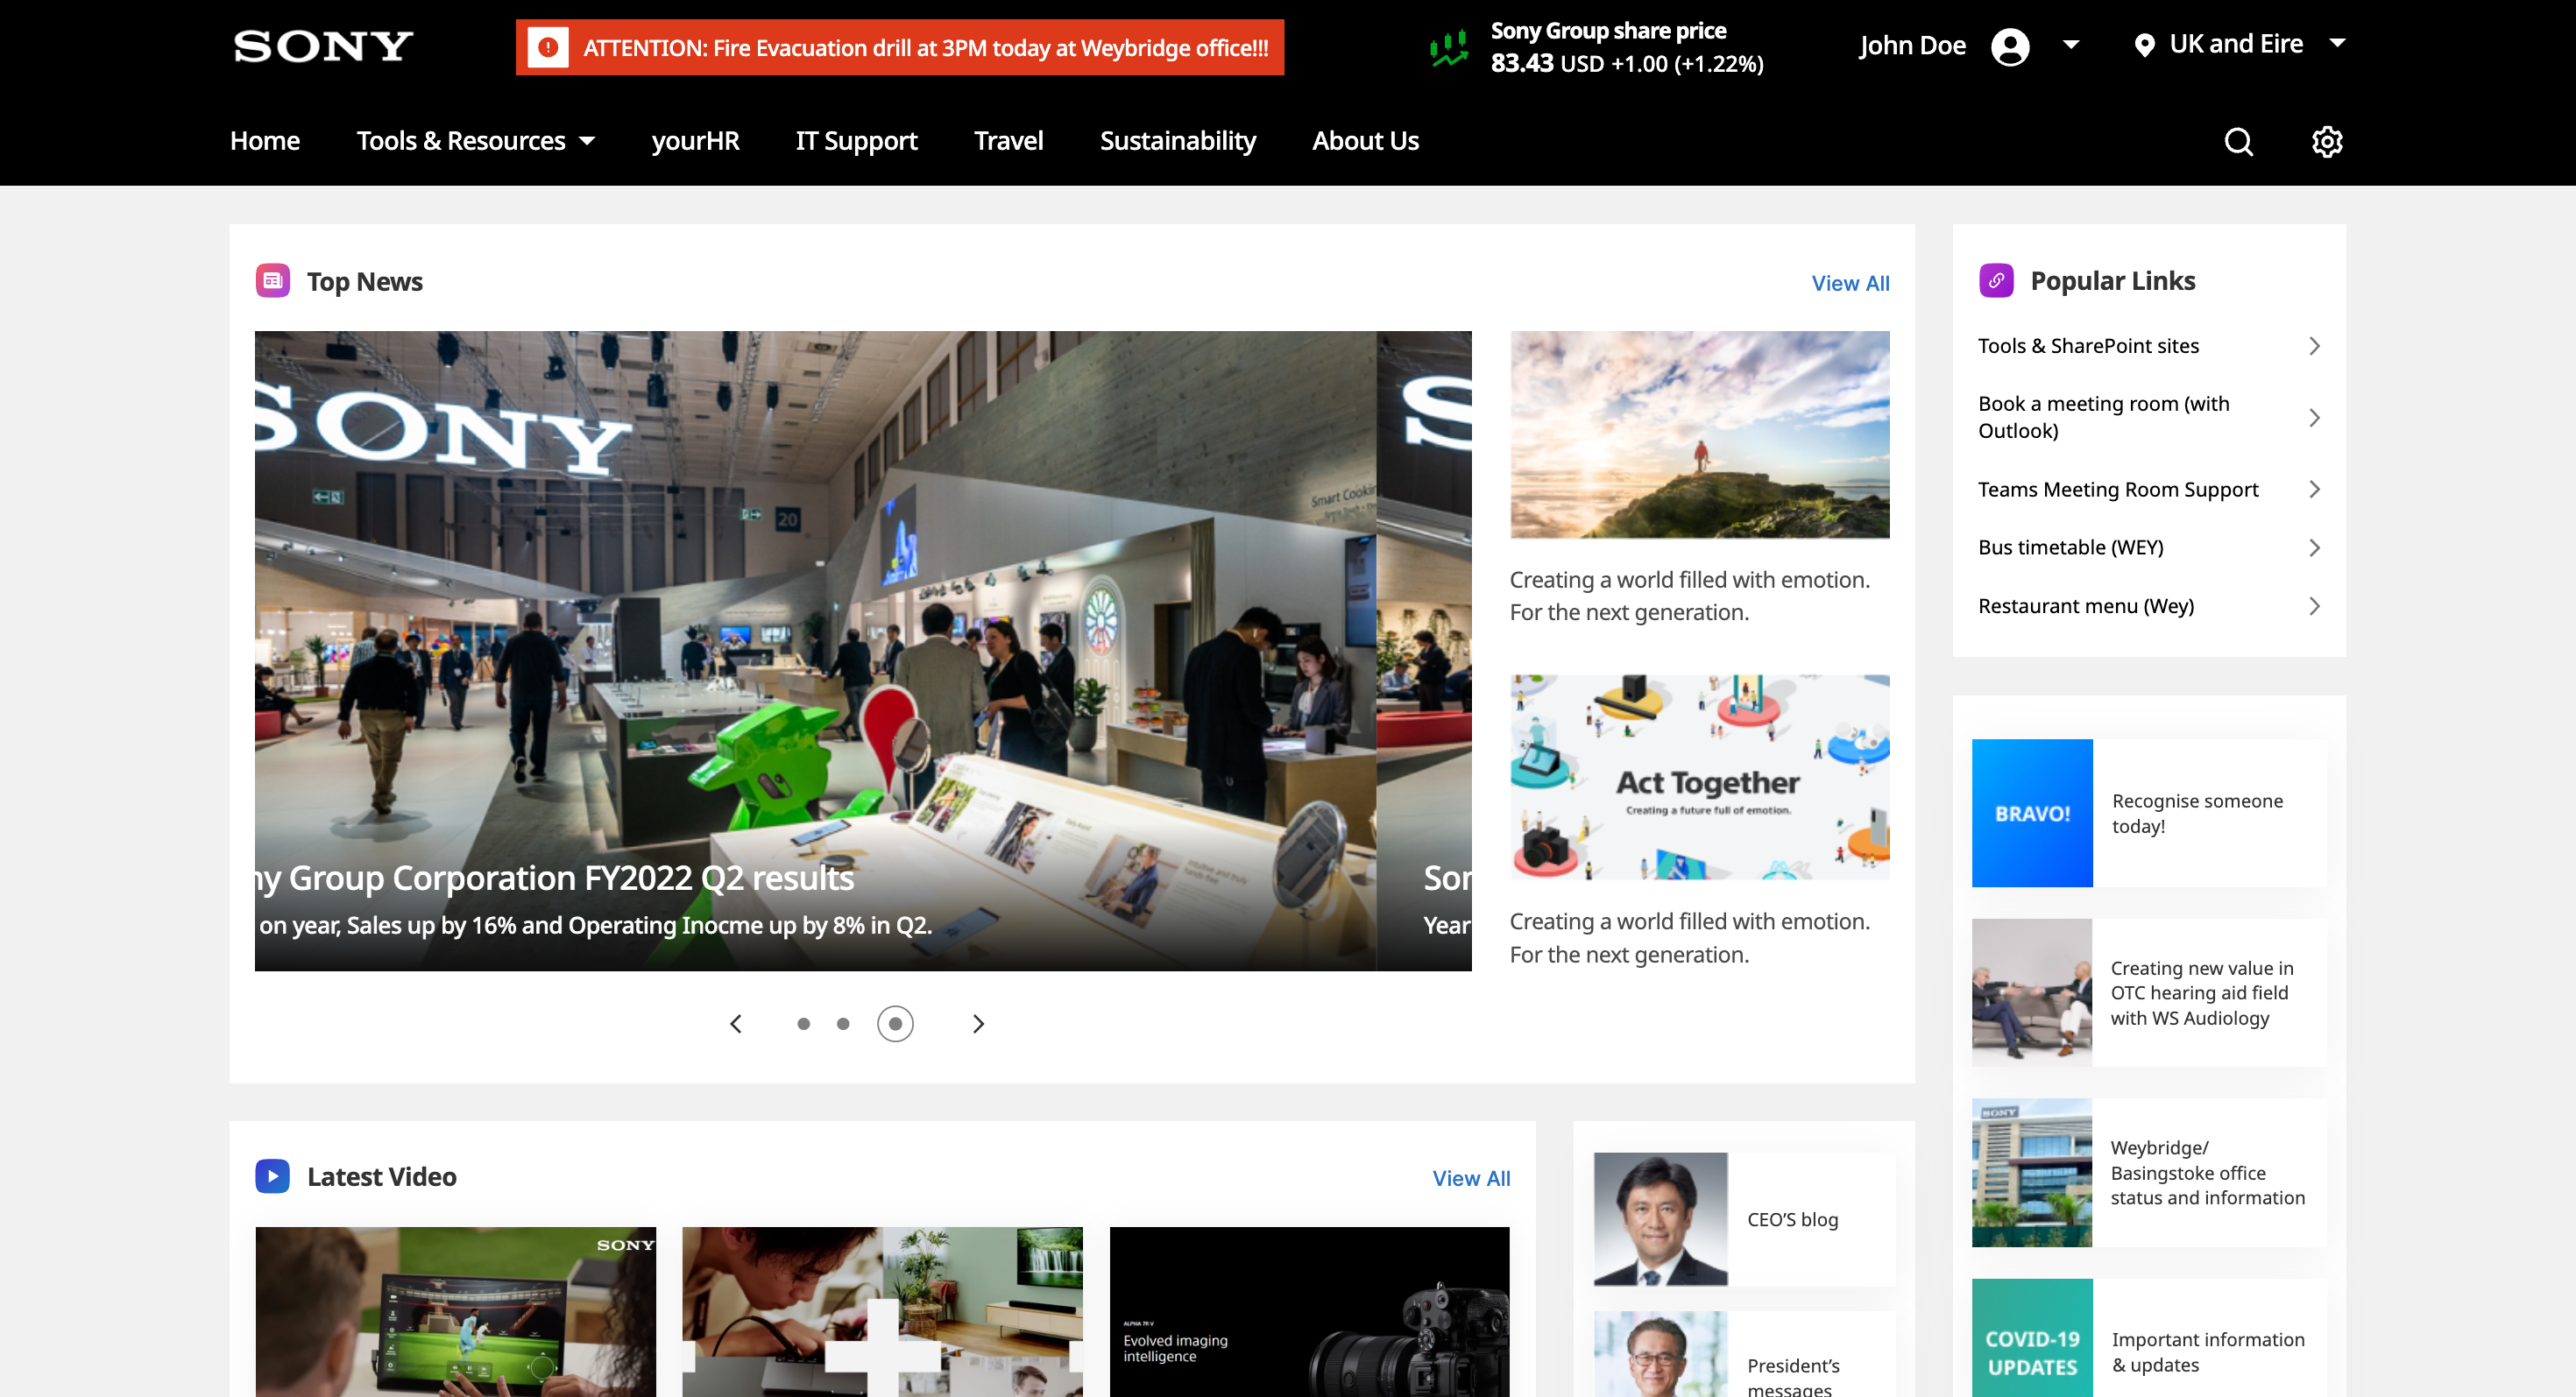The width and height of the screenshot is (2576, 1397).
Task: Open the CEO'S blog thumbnail
Action: 1660,1219
